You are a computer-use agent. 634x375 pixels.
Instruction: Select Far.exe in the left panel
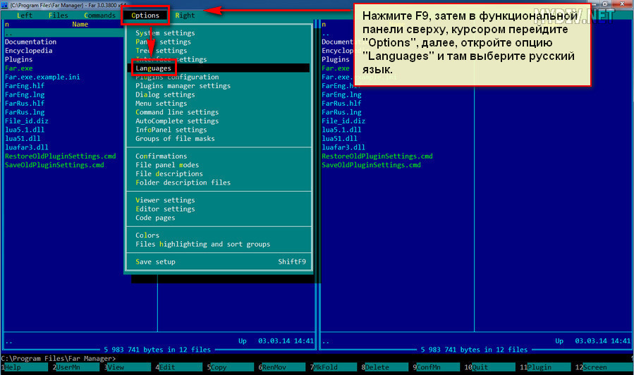(x=19, y=68)
